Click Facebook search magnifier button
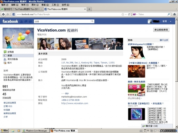This screenshot has height=133, width=178. (92, 21)
